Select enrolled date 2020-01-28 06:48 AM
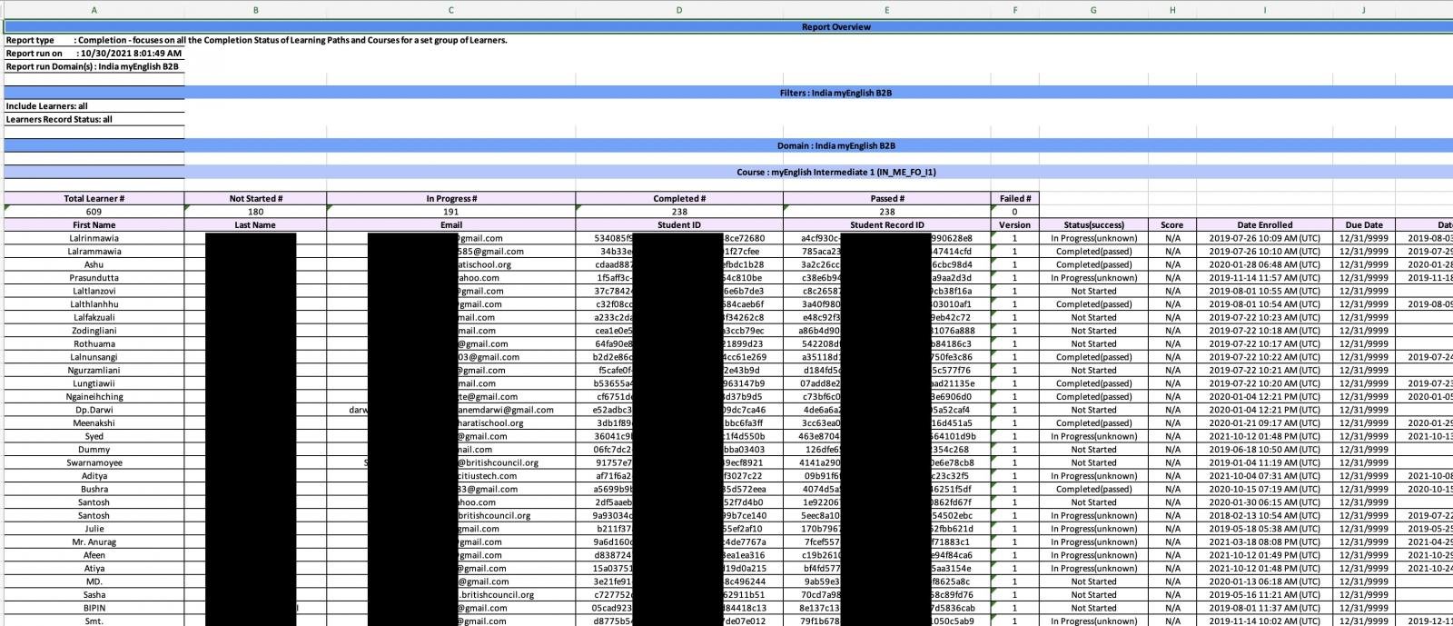Viewport: 1453px width, 626px height. pyautogui.click(x=1264, y=264)
